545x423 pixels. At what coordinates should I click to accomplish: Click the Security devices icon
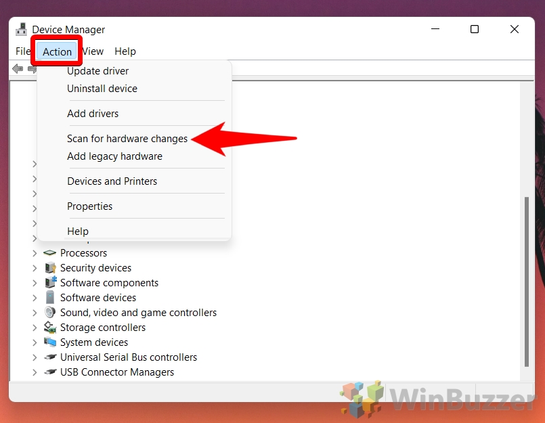coord(50,267)
